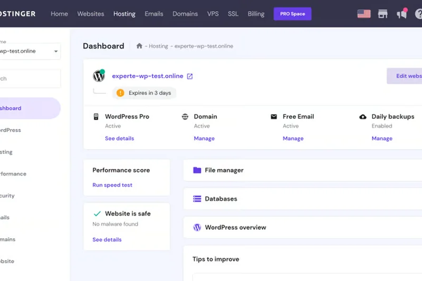The image size is (422, 281).
Task: Open the language selector US flag icon
Action: point(364,14)
